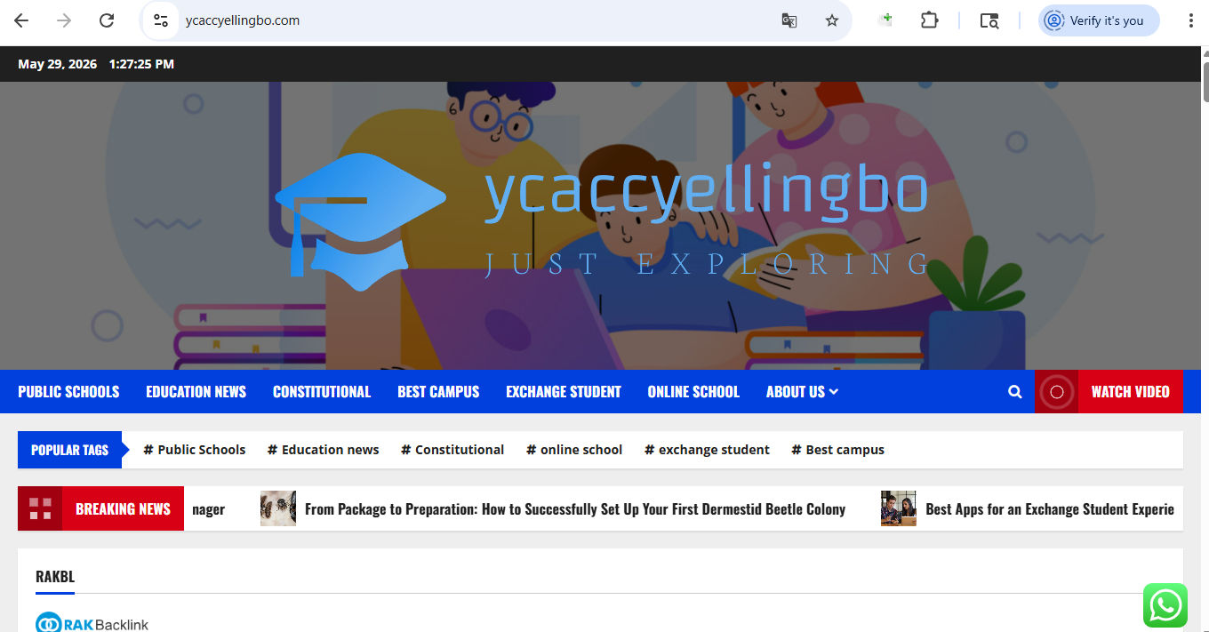Click the translate page icon

[789, 20]
